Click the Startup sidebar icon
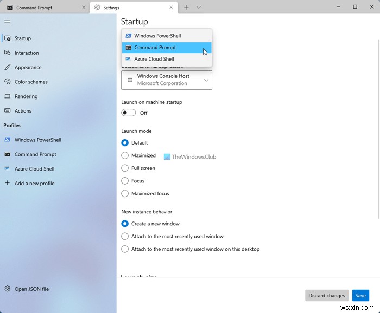 click(x=8, y=38)
